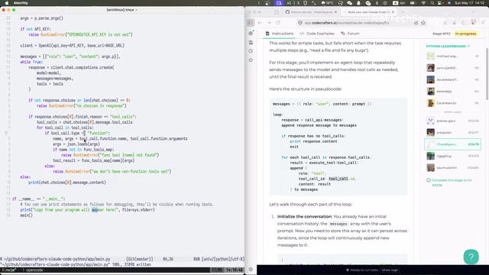
Task: Open the Apple menu
Action: click(7, 3)
